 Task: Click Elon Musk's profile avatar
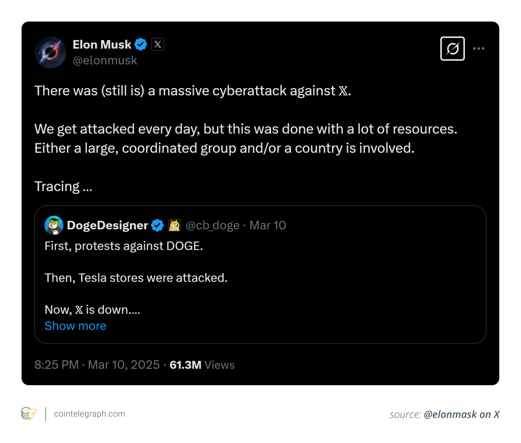point(50,52)
